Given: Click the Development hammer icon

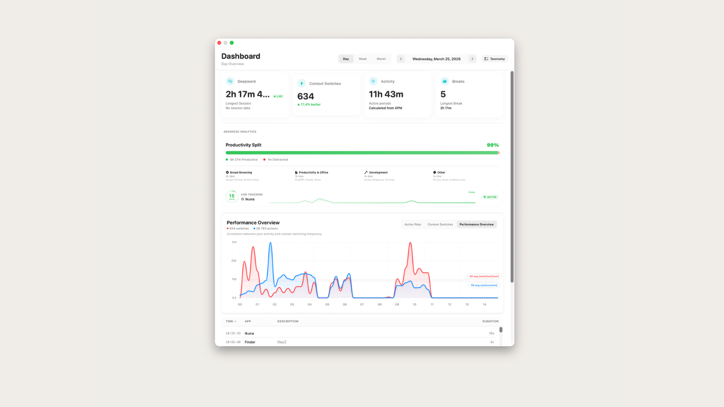Looking at the screenshot, I should click(366, 173).
